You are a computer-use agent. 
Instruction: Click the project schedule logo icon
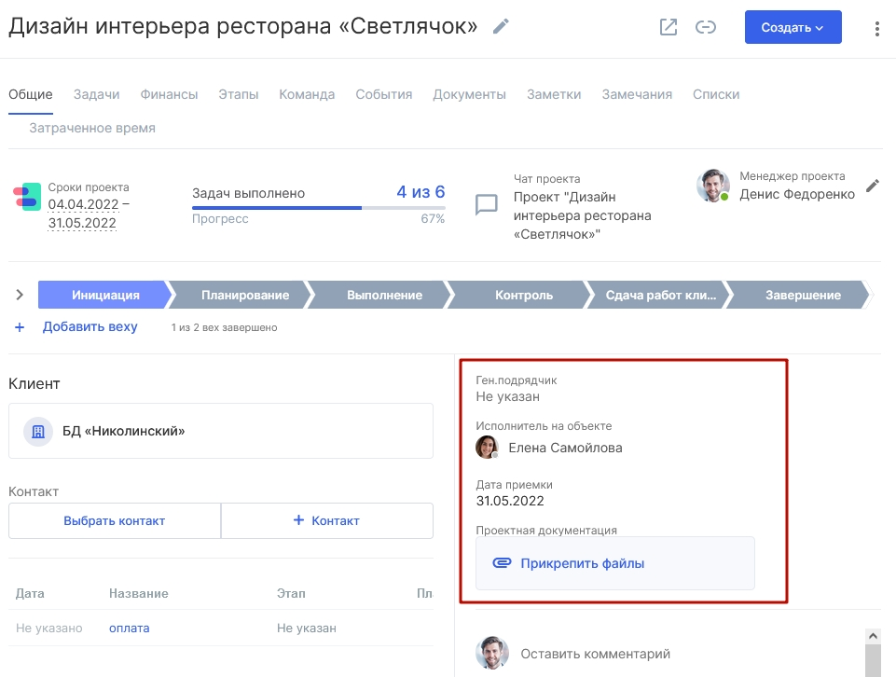pos(27,197)
